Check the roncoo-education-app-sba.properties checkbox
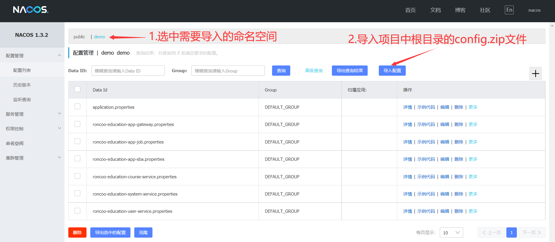Image resolution: width=555 pixels, height=242 pixels. [77, 158]
